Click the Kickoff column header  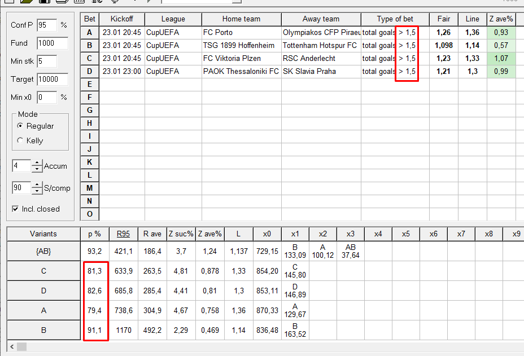tap(122, 19)
